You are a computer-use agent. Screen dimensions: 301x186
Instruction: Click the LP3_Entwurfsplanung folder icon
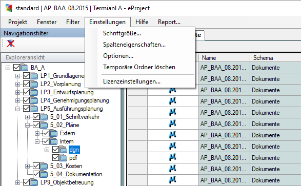(x=34, y=92)
